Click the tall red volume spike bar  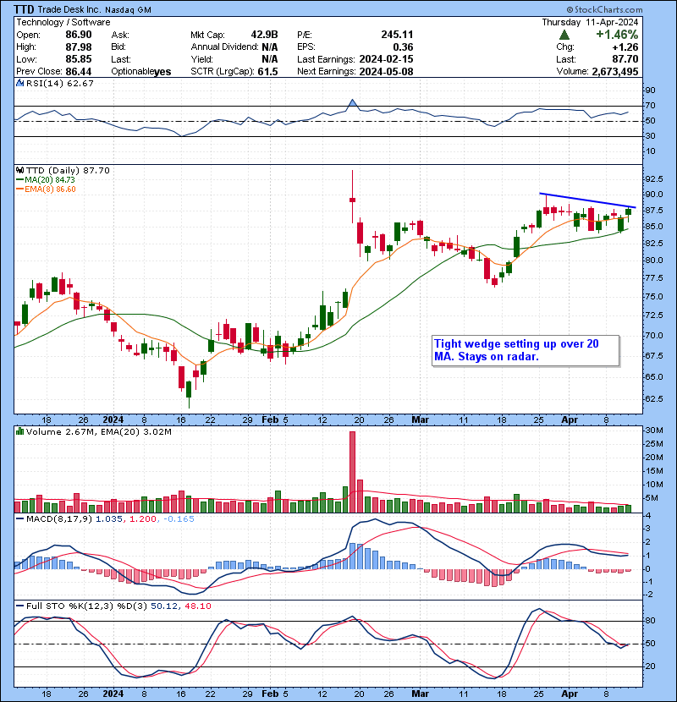coord(352,472)
